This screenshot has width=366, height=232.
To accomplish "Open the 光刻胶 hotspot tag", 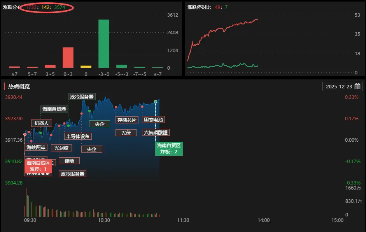I will 61,148.
